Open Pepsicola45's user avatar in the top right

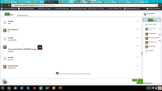point(145,14)
